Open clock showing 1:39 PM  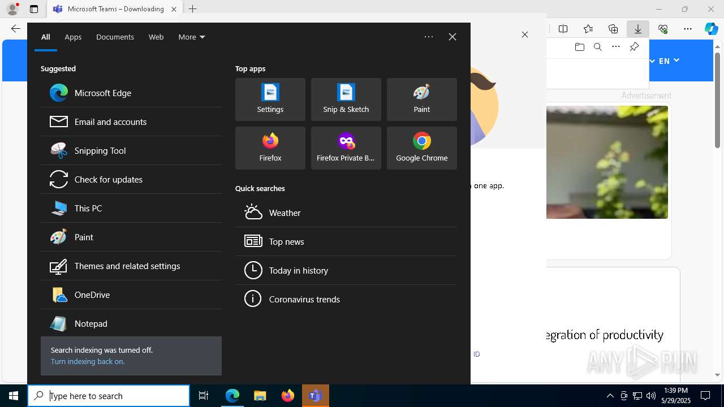[x=676, y=396]
